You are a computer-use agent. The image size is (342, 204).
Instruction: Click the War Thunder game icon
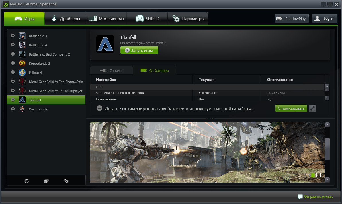(22, 109)
